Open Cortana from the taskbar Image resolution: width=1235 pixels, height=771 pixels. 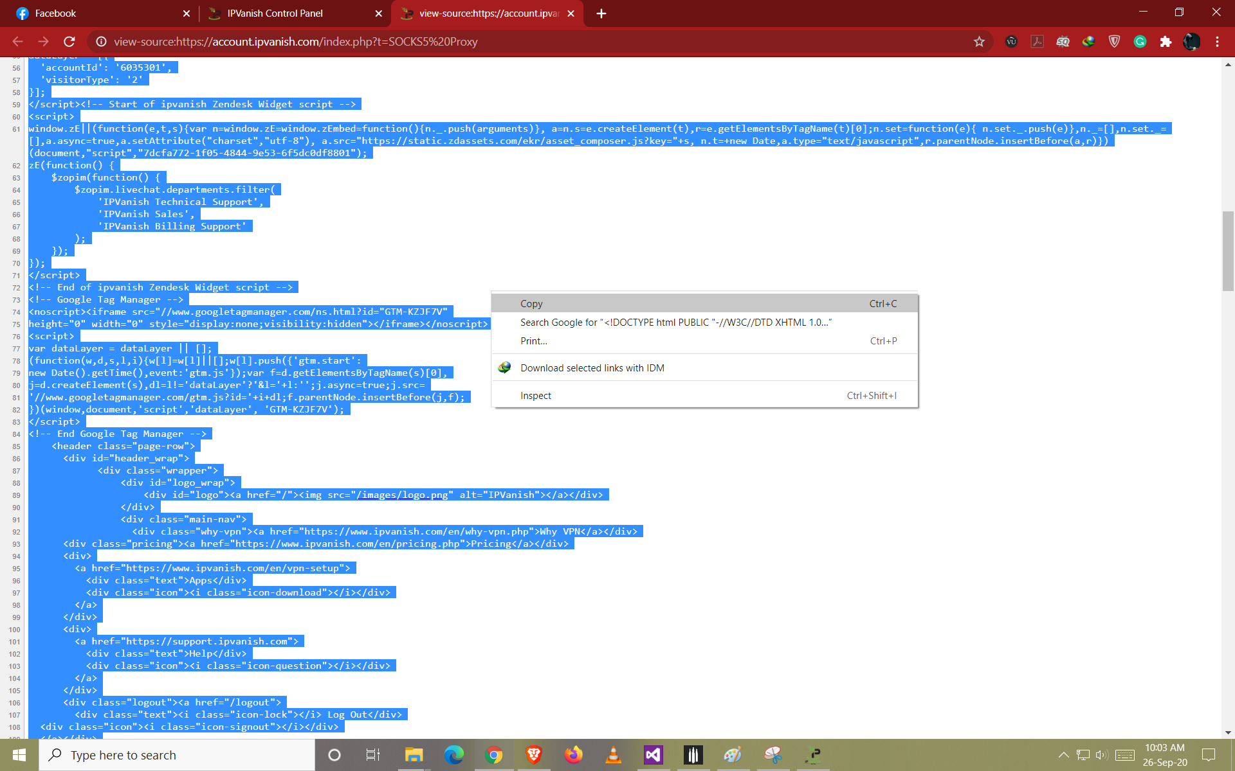coord(334,755)
